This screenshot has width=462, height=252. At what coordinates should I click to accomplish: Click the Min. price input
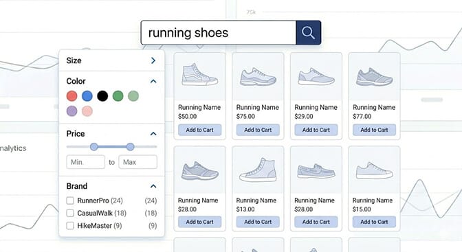coord(85,162)
